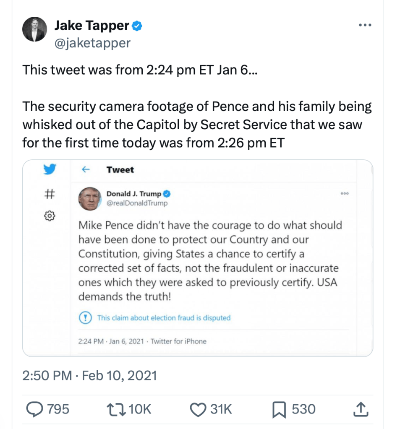Screen dimensions: 400x429
Task: Click the Jake Tapper display name
Action: [92, 26]
